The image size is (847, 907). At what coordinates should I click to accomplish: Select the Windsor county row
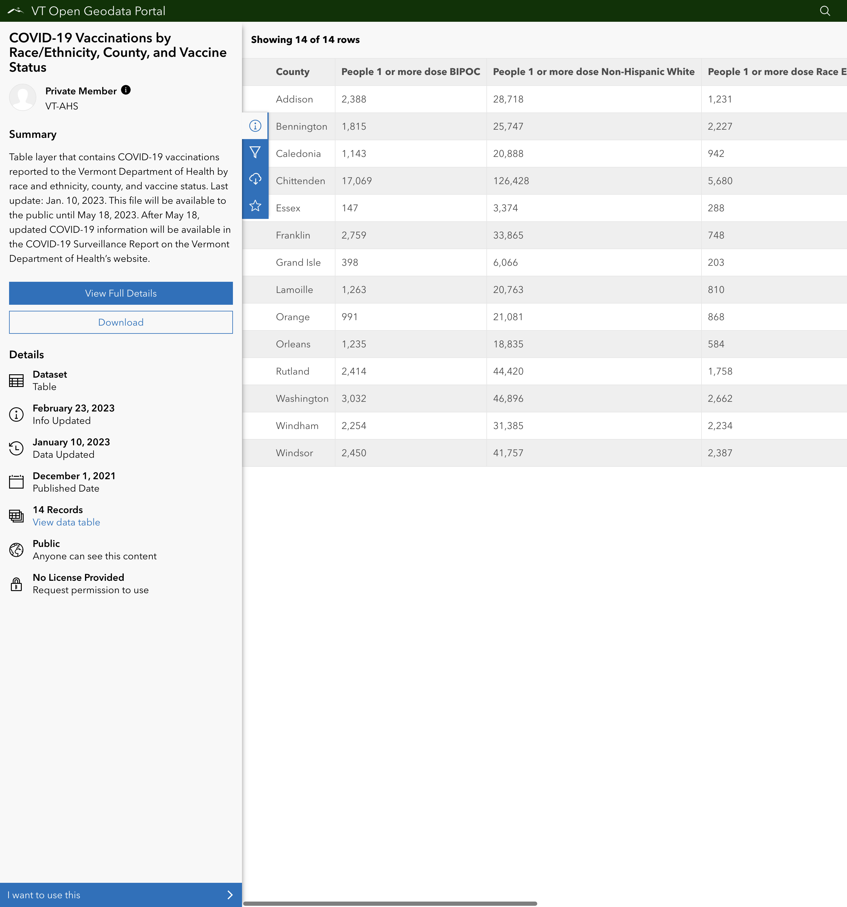[x=295, y=453]
